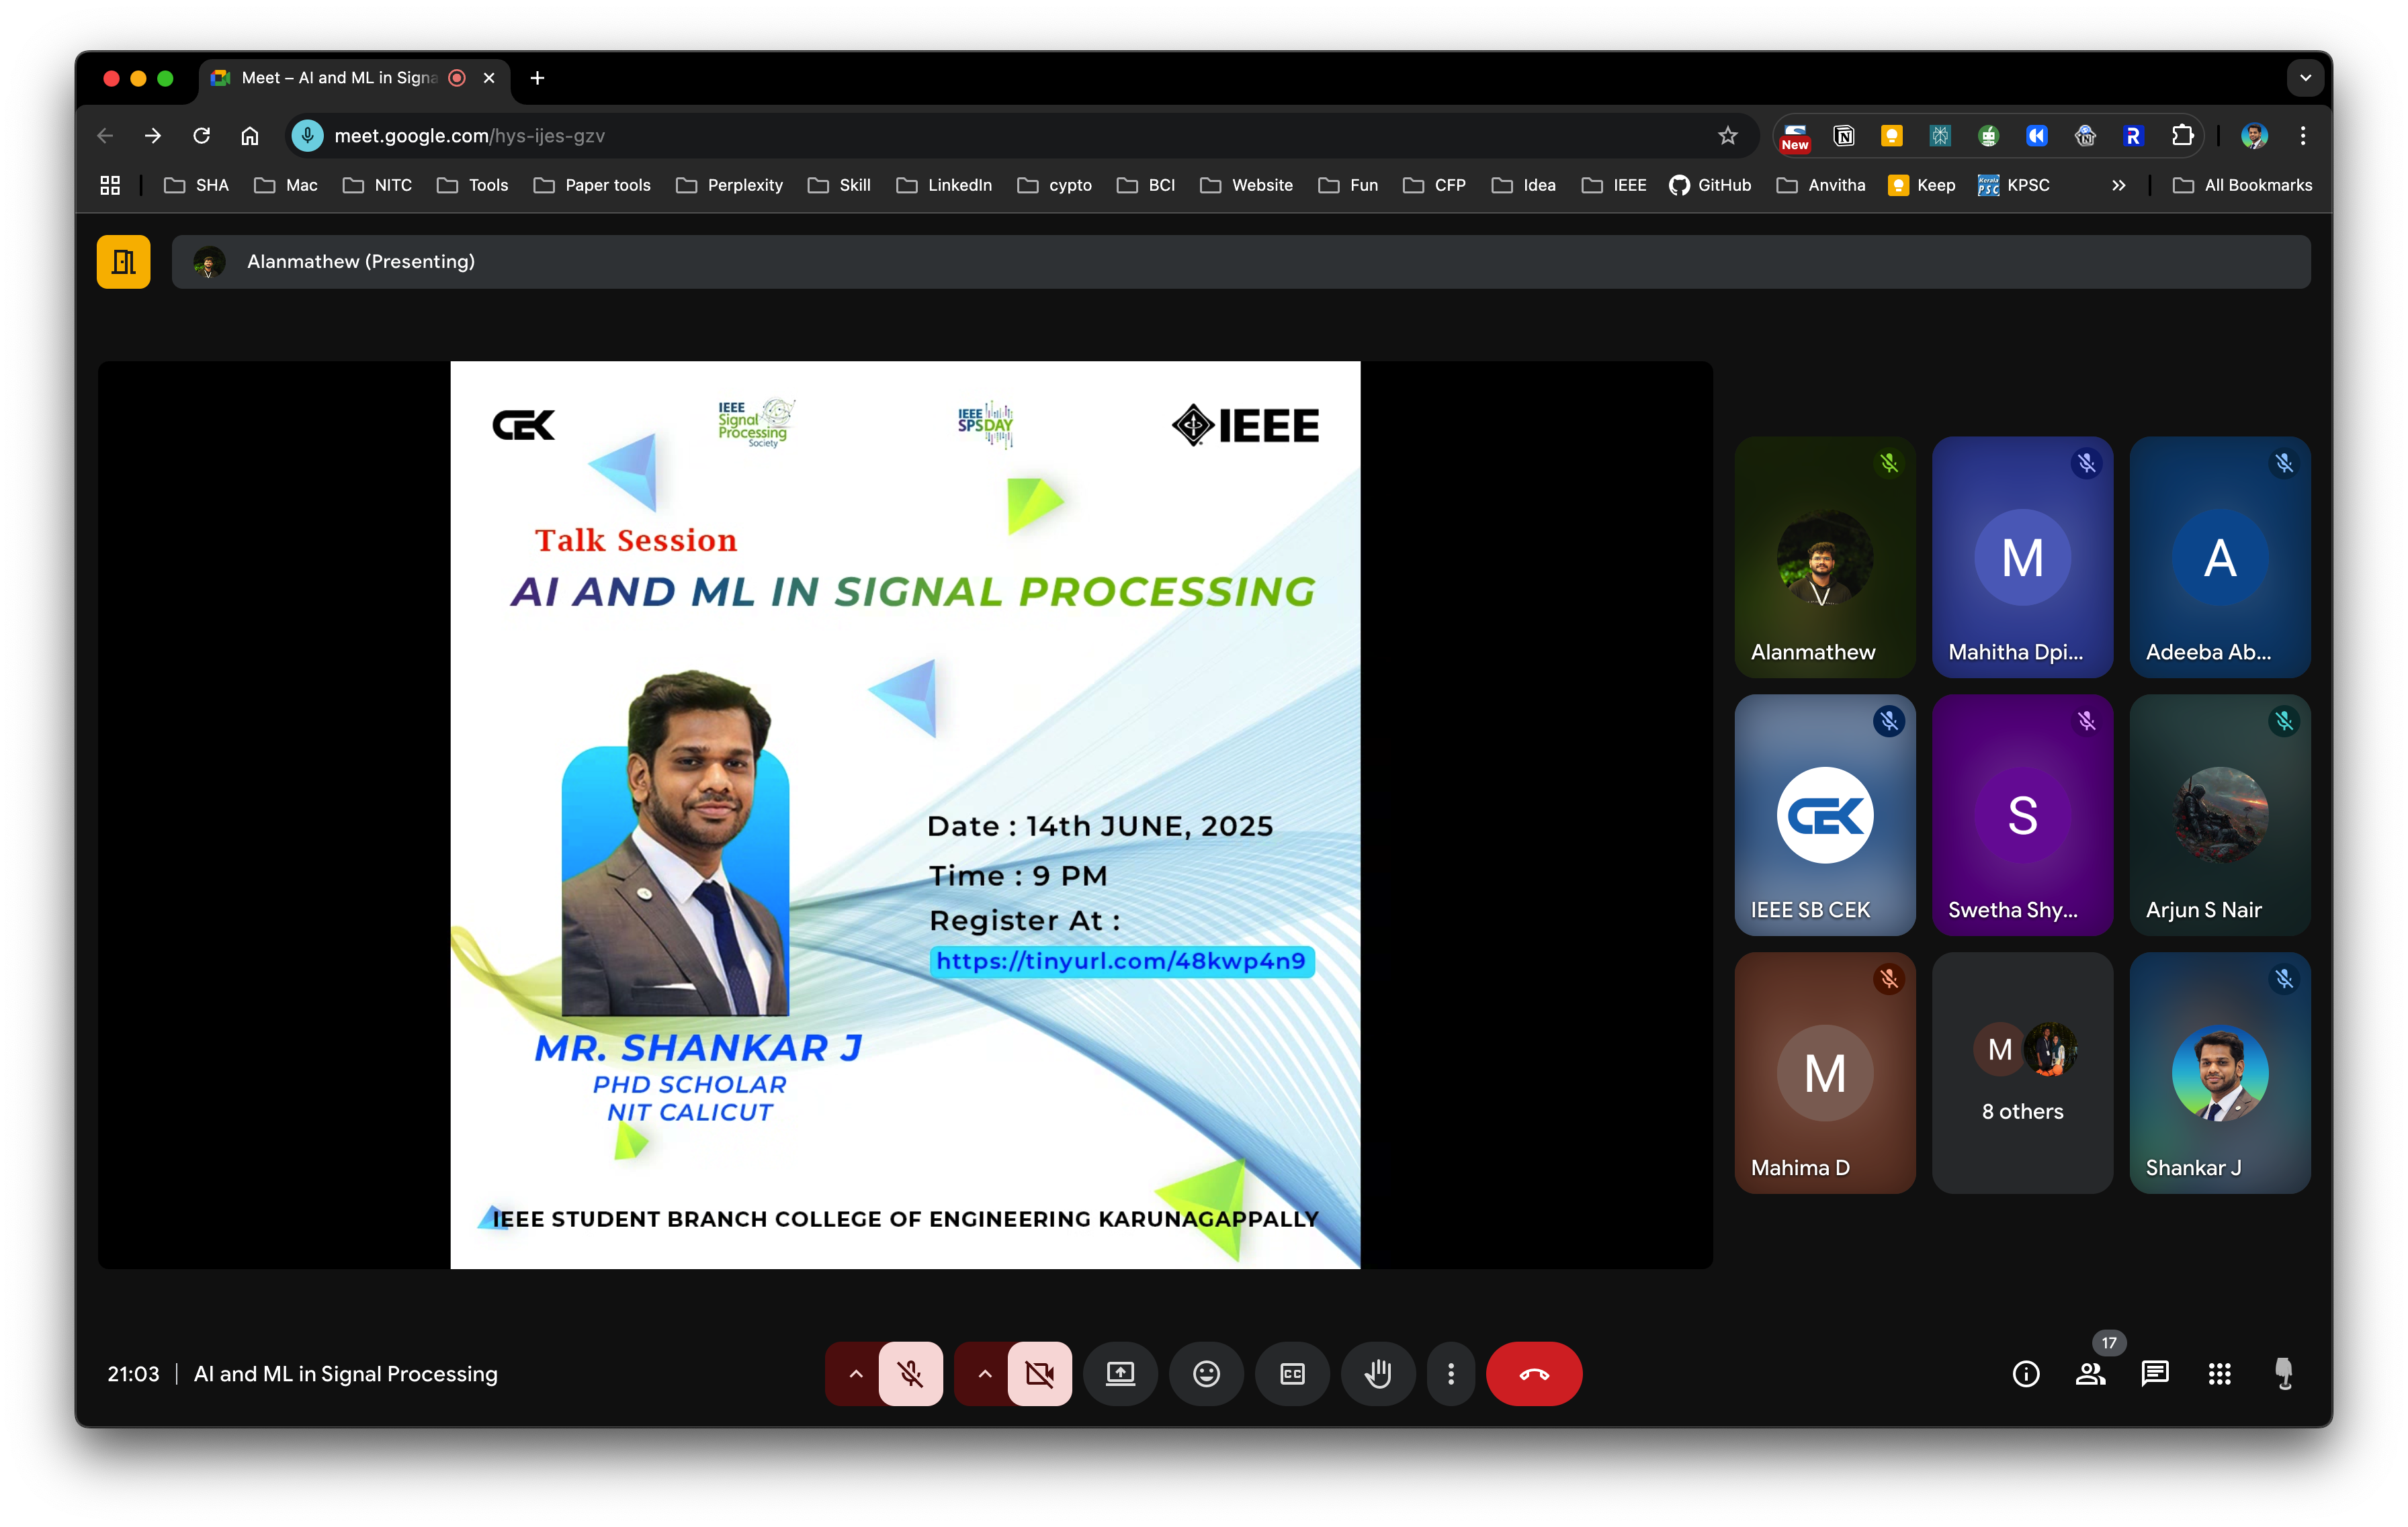Open the 8 others participants tile
Screen dimensions: 2408x1527
coord(2022,1073)
